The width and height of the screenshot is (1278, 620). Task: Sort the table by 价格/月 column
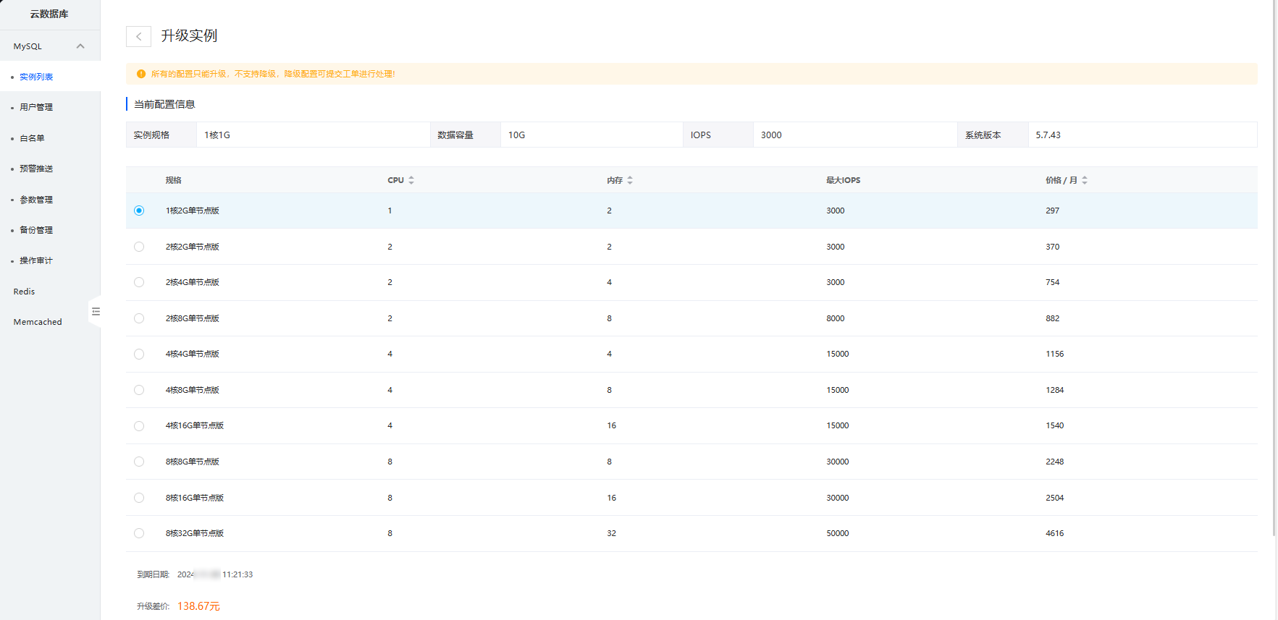click(1084, 180)
